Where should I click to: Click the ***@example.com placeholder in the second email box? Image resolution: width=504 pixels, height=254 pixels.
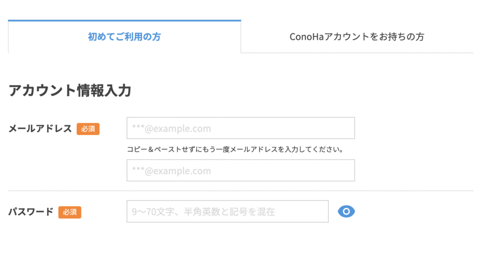[x=171, y=171]
